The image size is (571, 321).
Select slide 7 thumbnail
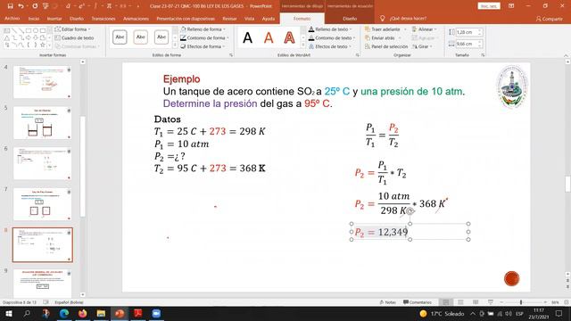click(42, 204)
